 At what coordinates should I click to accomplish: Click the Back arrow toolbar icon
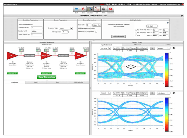click(76, 9)
